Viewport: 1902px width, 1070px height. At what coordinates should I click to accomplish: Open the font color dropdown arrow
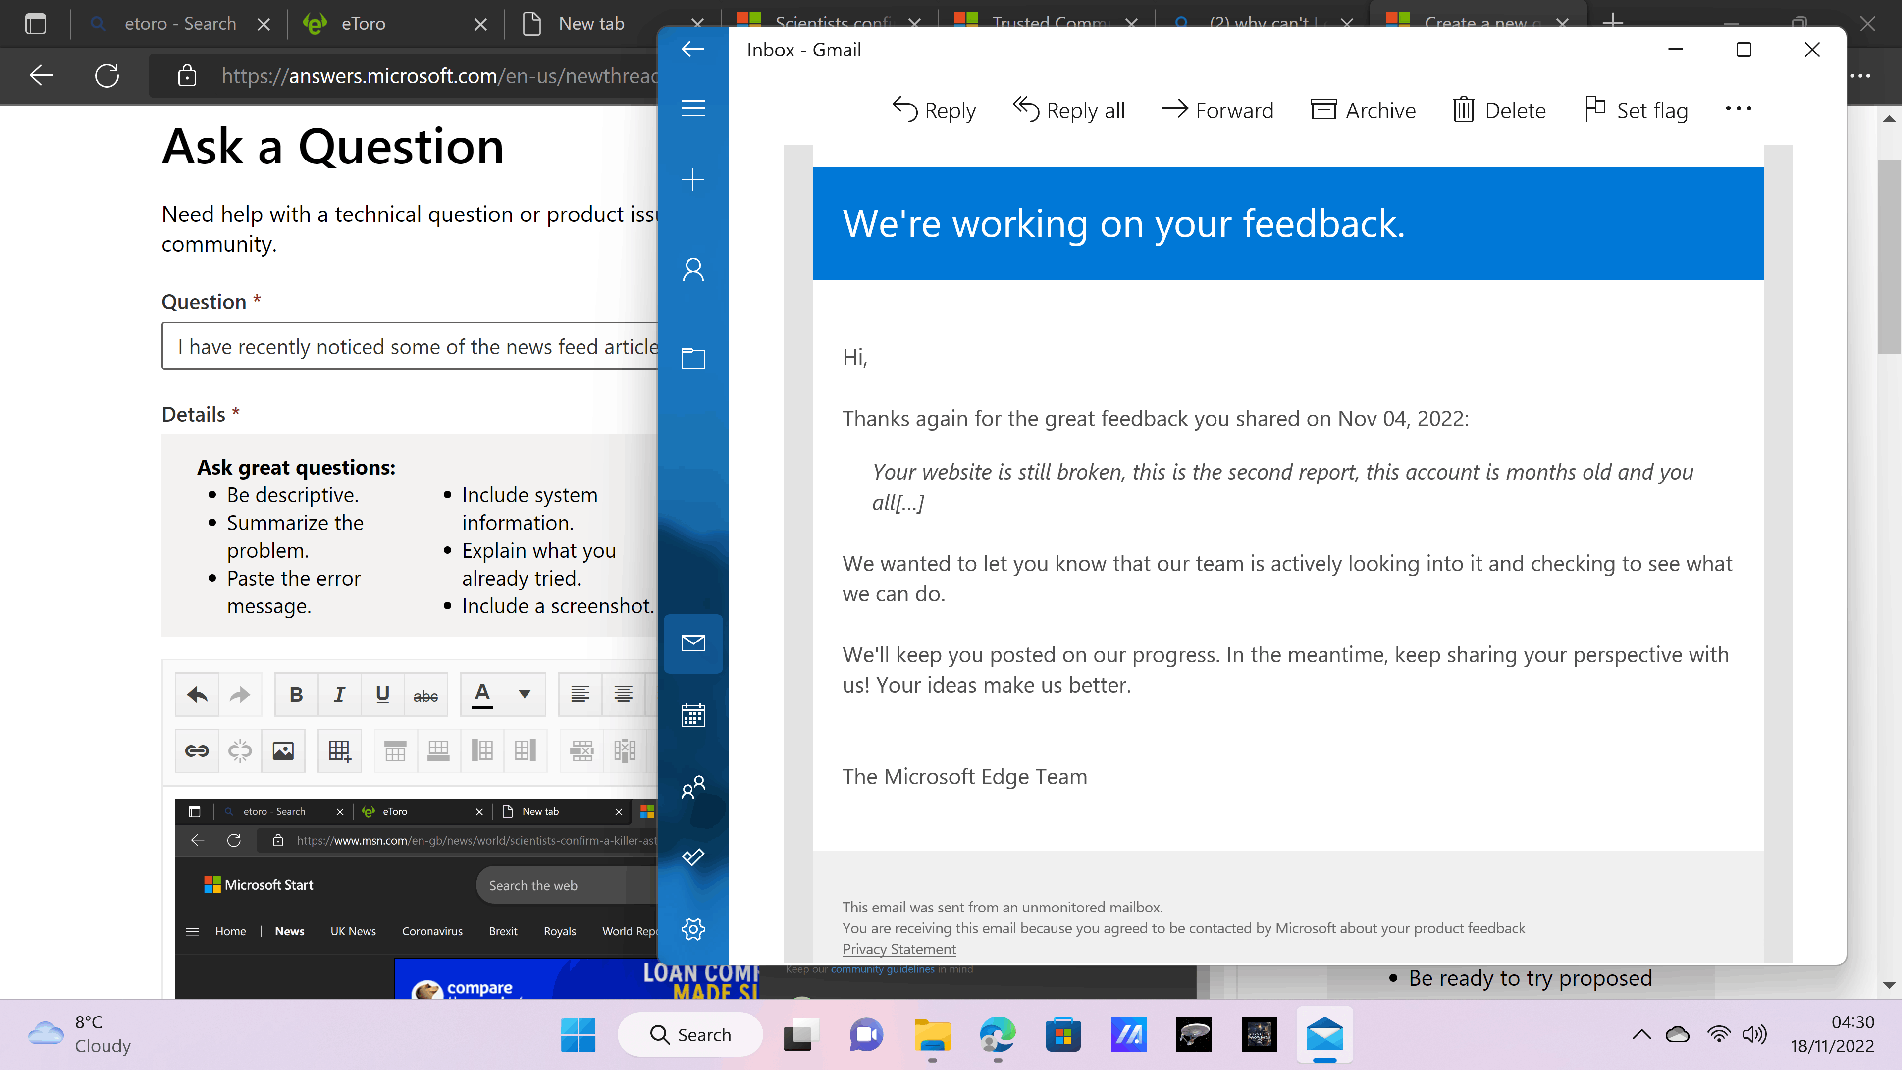point(524,694)
